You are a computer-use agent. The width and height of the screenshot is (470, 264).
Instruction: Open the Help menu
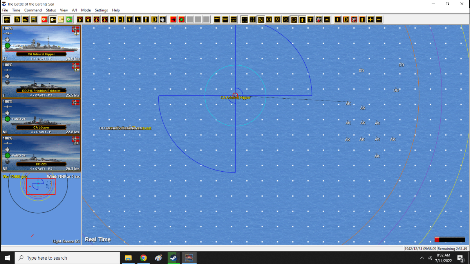116,10
